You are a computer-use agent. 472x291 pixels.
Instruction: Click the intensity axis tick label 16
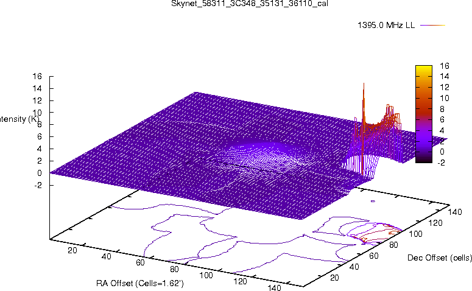pyautogui.click(x=37, y=76)
